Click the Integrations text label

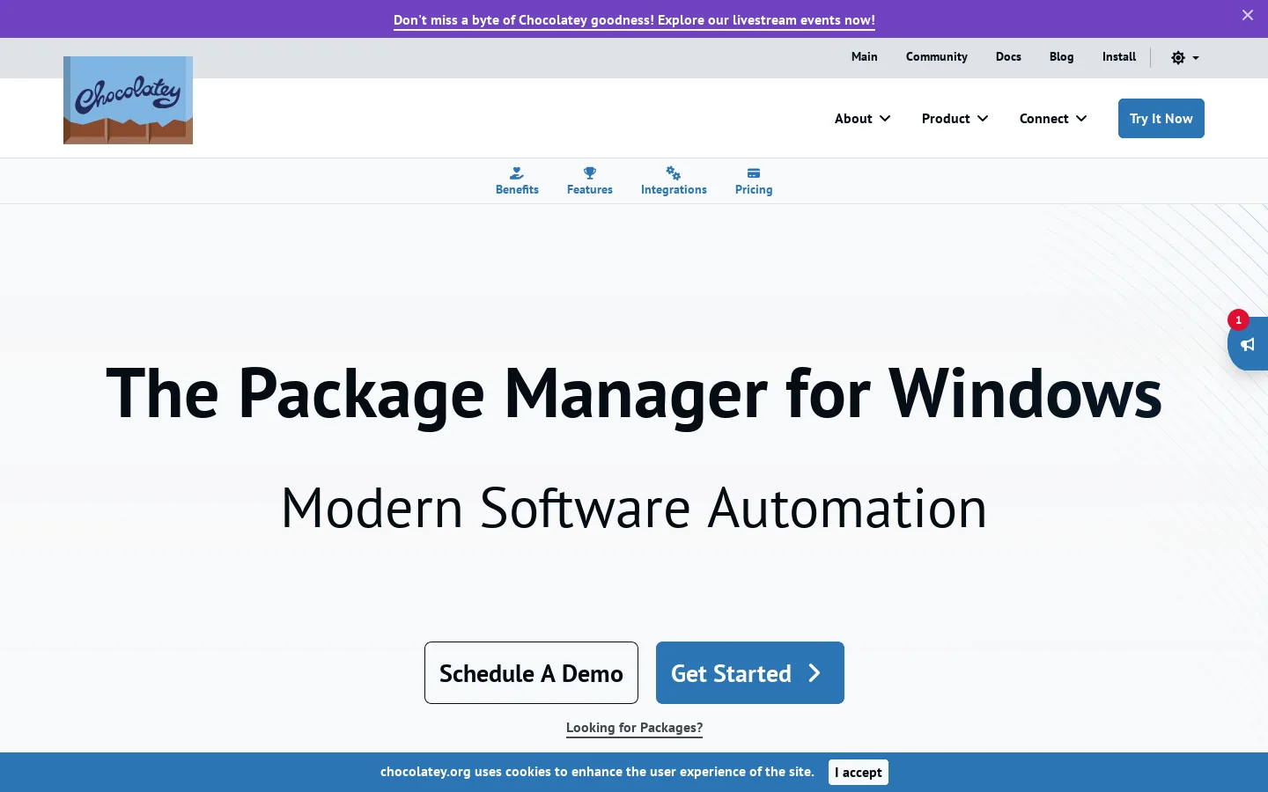(x=674, y=190)
